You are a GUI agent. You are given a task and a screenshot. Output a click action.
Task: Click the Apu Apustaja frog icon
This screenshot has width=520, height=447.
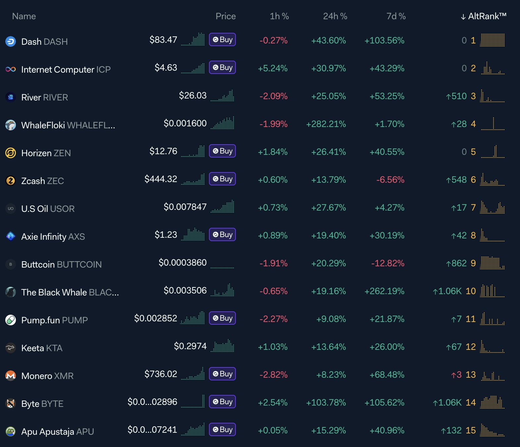point(11,431)
